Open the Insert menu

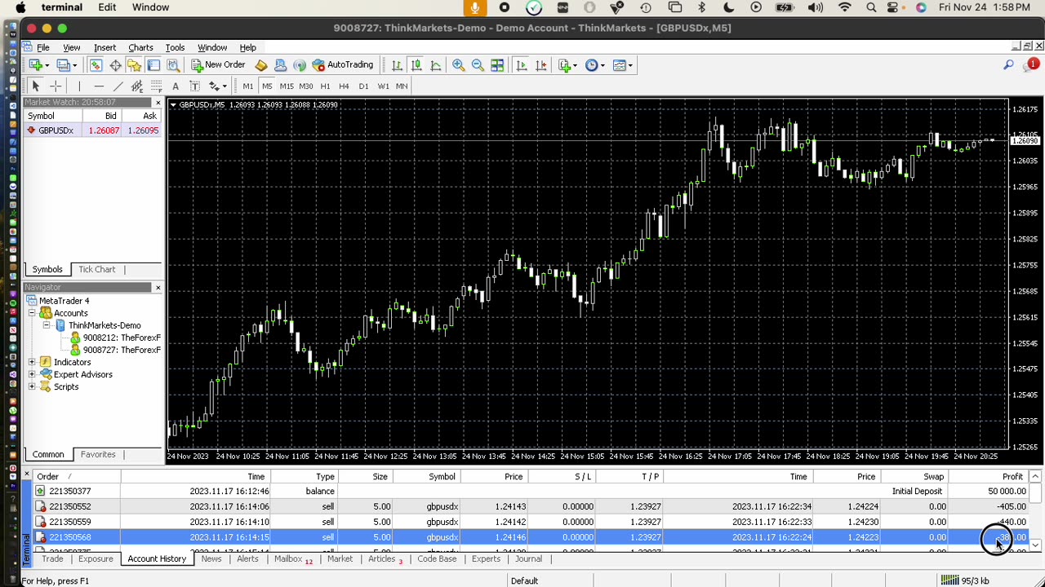104,47
